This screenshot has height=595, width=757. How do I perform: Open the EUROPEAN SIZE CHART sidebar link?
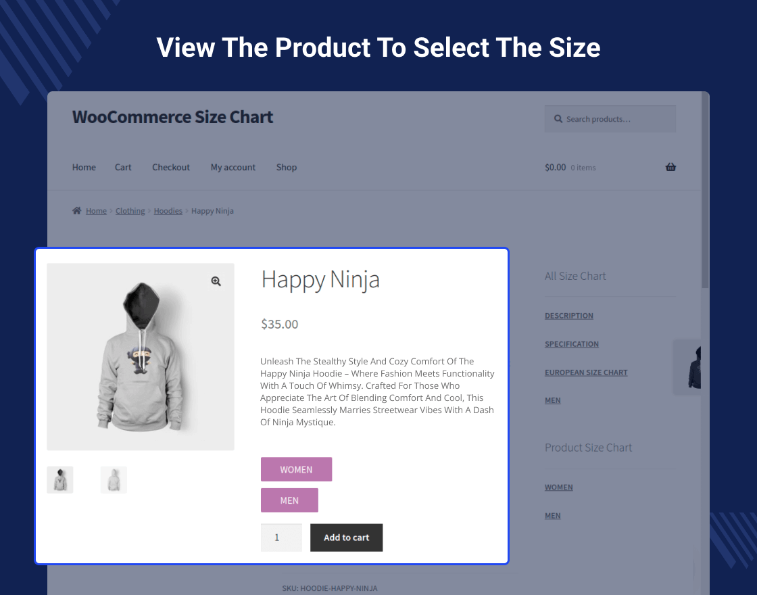(586, 373)
